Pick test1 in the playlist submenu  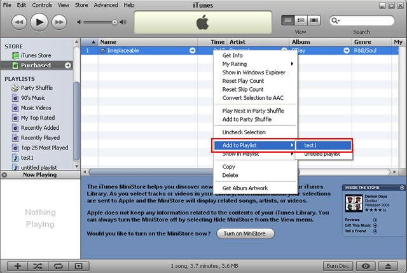(x=324, y=145)
